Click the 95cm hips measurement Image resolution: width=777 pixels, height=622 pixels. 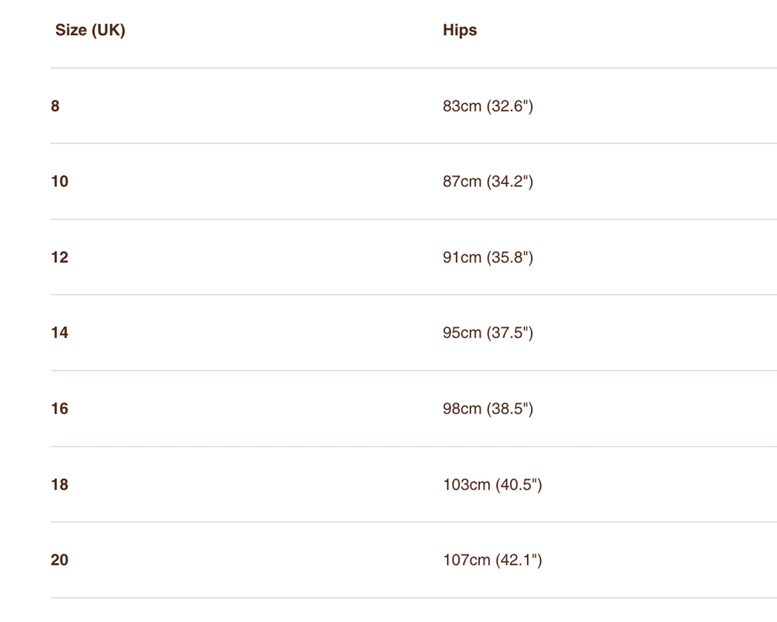click(x=462, y=333)
